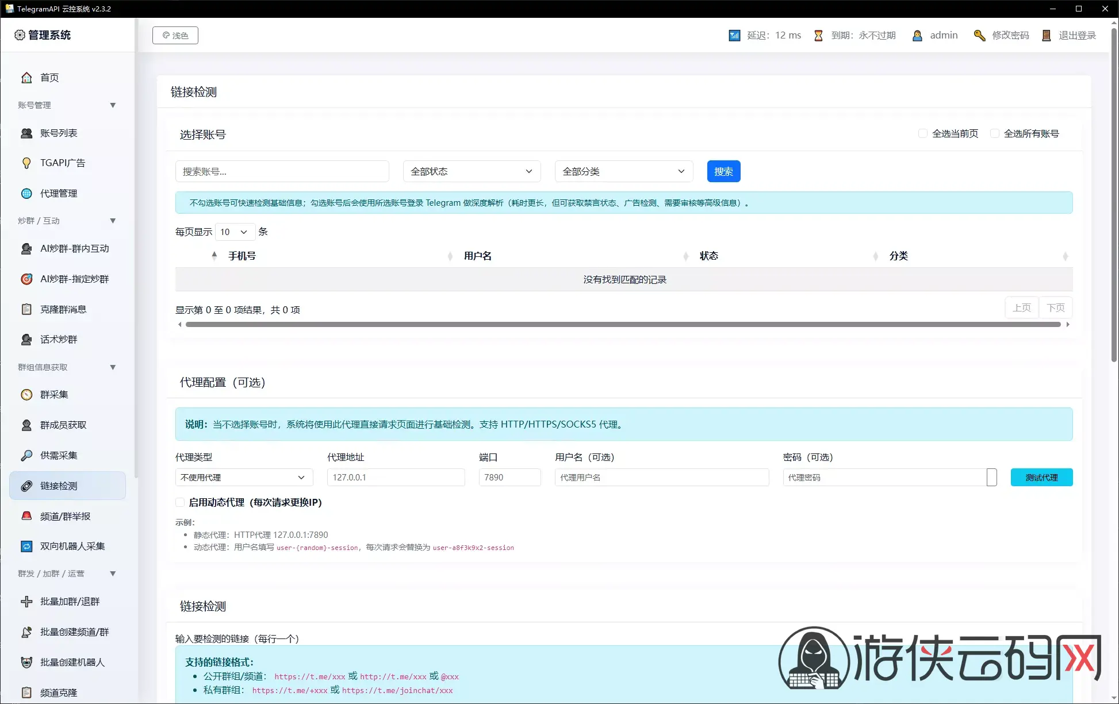Click the robot icon for 批量创建机器人
The height and width of the screenshot is (704, 1119).
pos(26,663)
